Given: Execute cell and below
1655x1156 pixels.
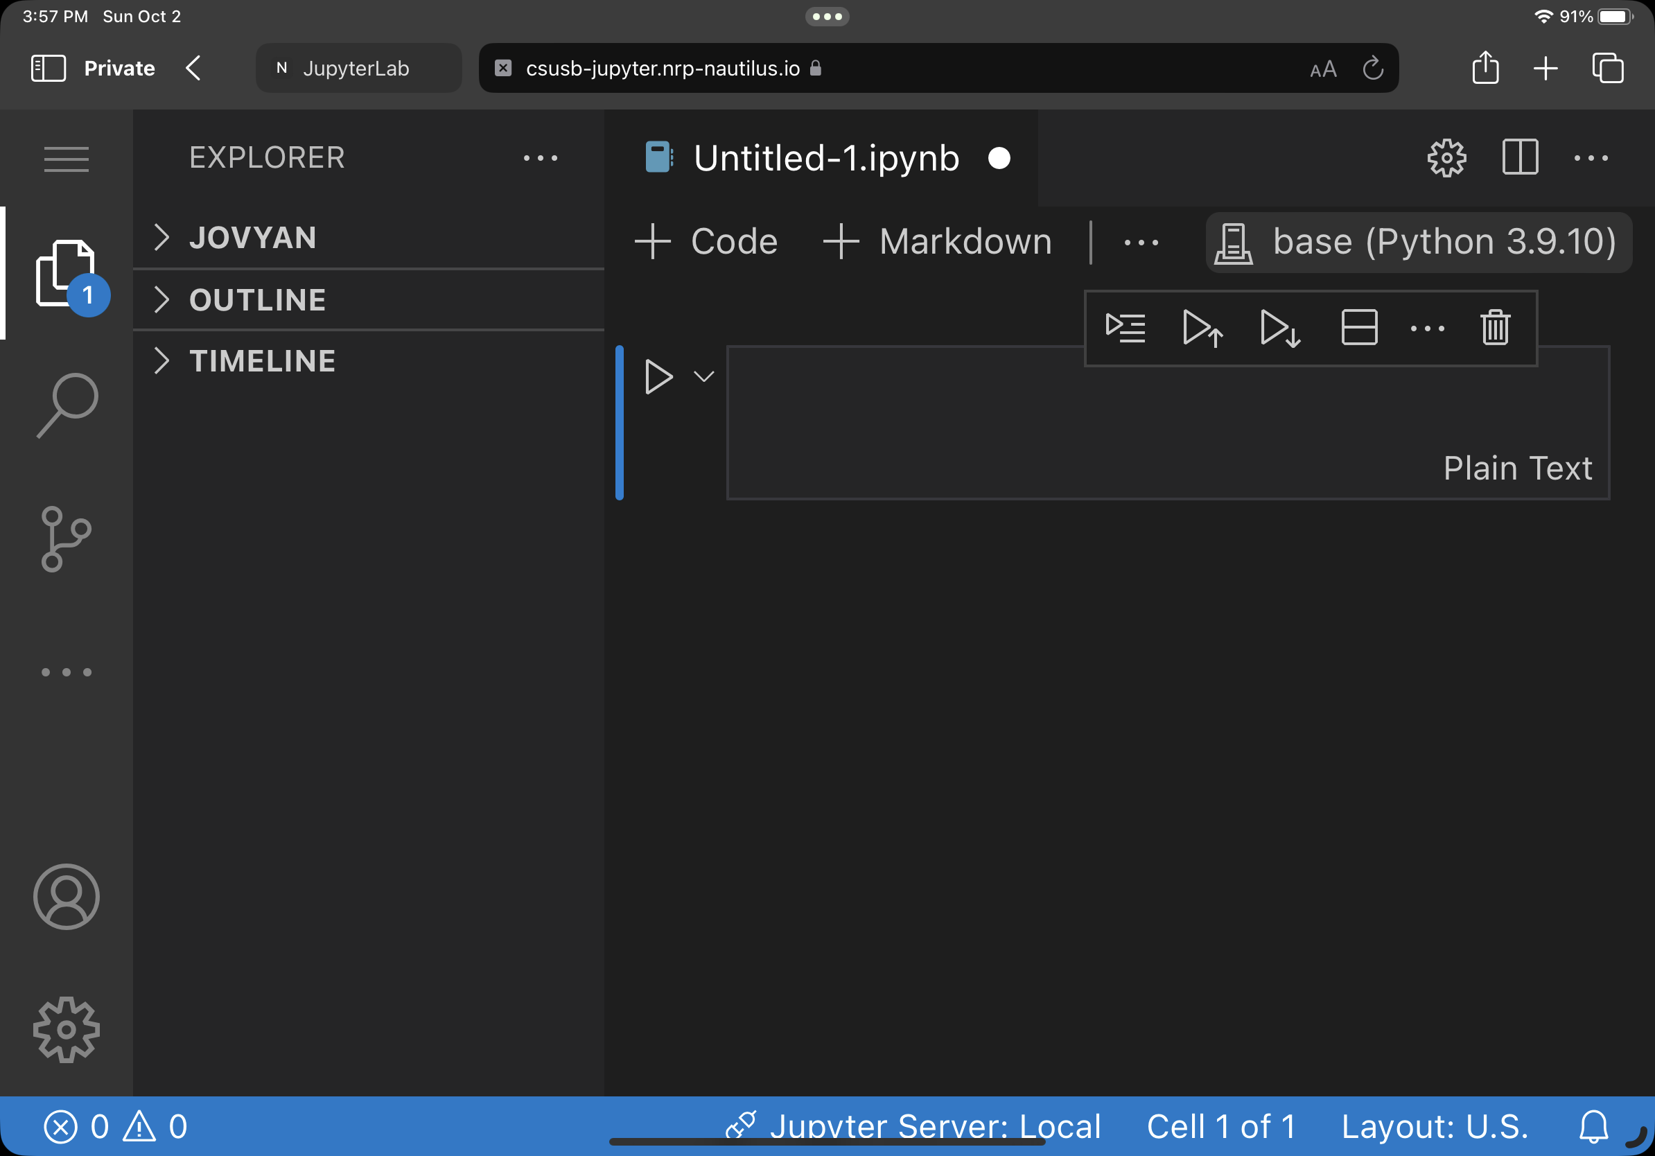Looking at the screenshot, I should (x=1280, y=329).
